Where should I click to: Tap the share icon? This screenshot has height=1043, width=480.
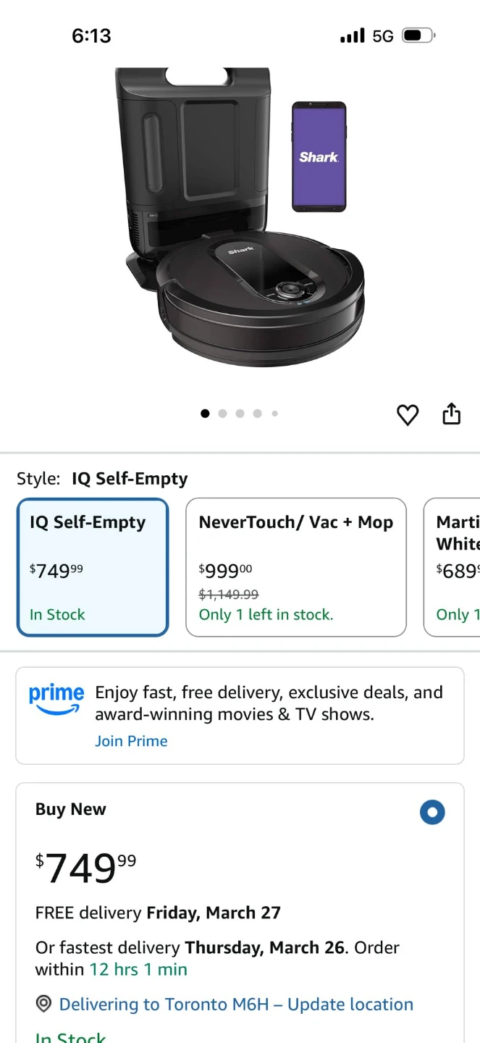click(x=451, y=413)
